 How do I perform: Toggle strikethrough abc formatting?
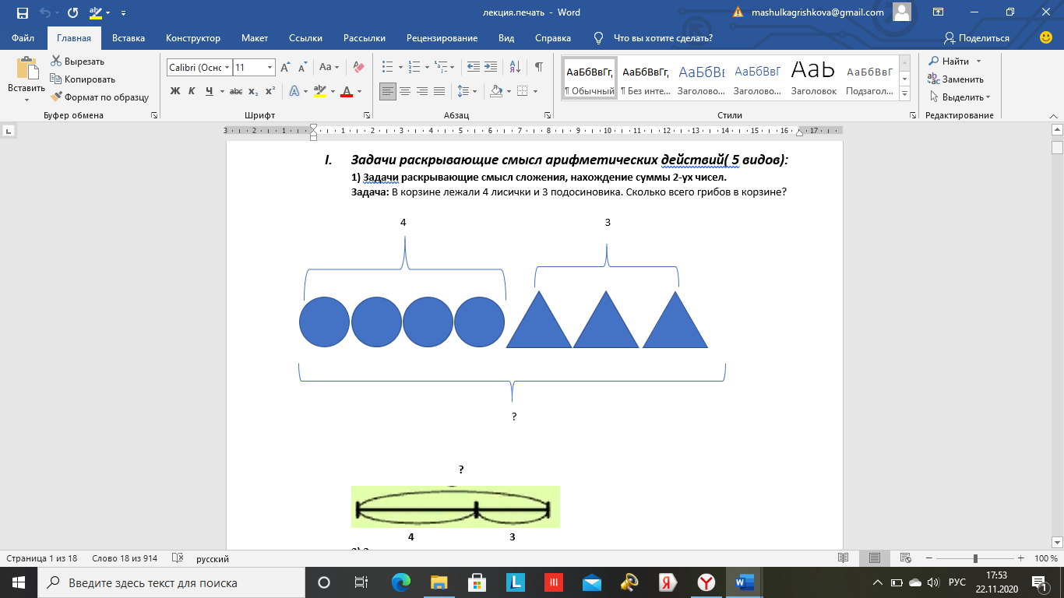tap(236, 91)
